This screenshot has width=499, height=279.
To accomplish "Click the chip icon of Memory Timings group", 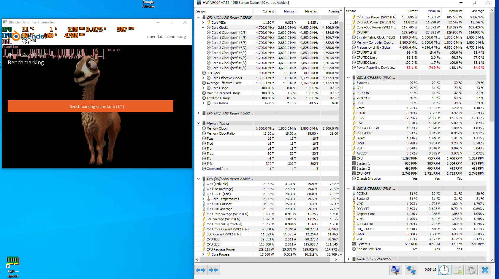I will click(204, 123).
